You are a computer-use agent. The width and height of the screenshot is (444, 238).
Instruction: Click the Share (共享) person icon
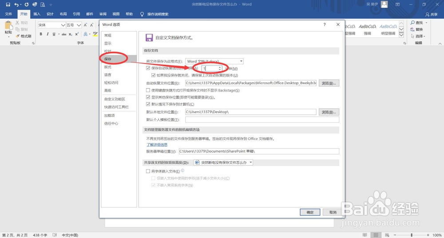point(427,14)
